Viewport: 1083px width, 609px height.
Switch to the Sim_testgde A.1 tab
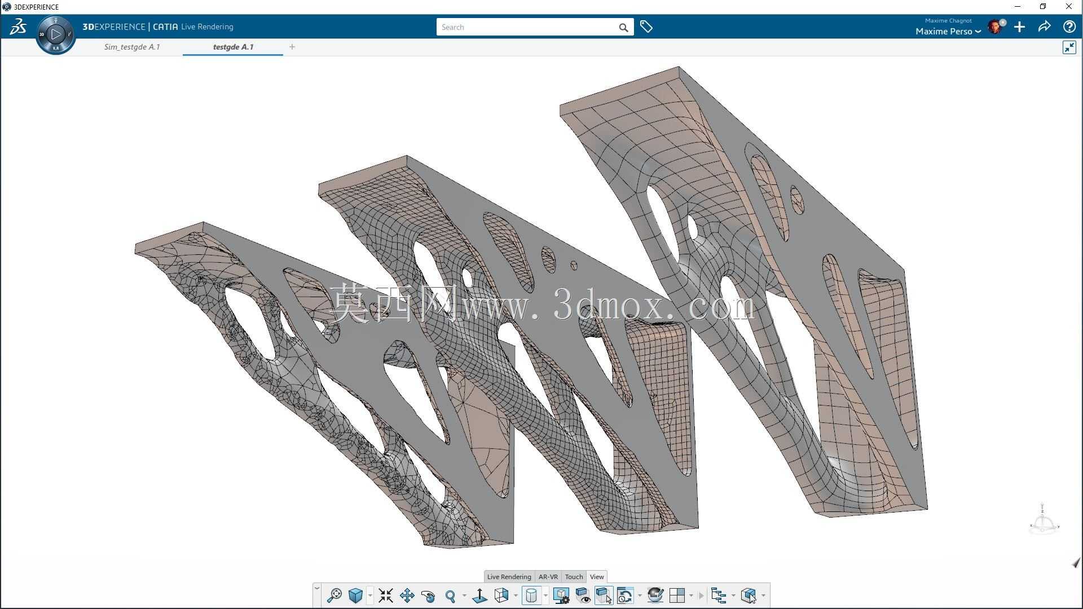pos(132,47)
